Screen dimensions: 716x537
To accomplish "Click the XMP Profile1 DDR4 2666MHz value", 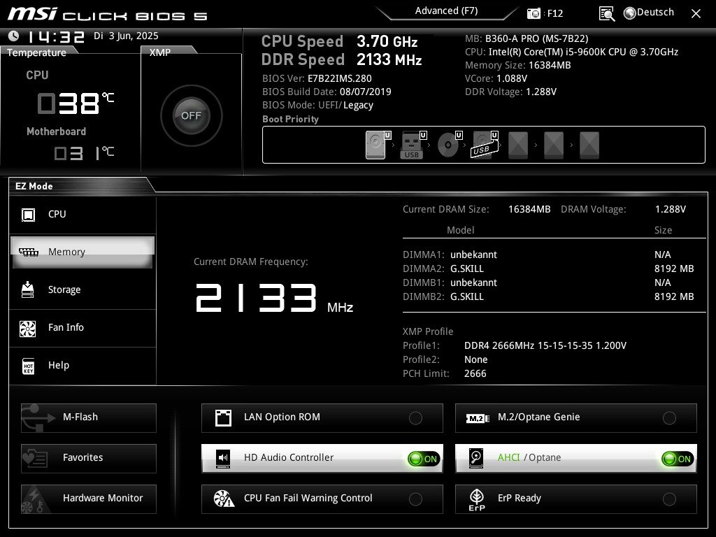I will point(545,345).
